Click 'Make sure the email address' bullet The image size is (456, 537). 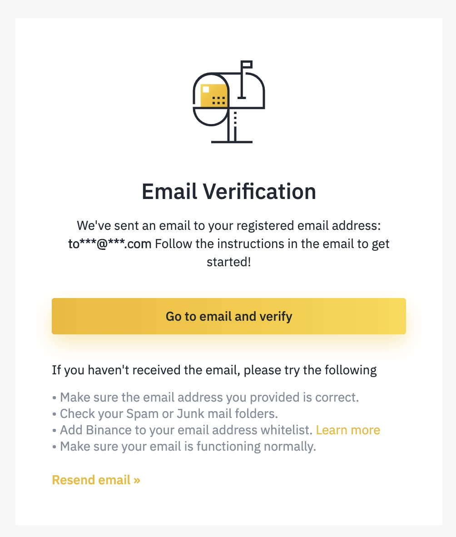click(205, 397)
